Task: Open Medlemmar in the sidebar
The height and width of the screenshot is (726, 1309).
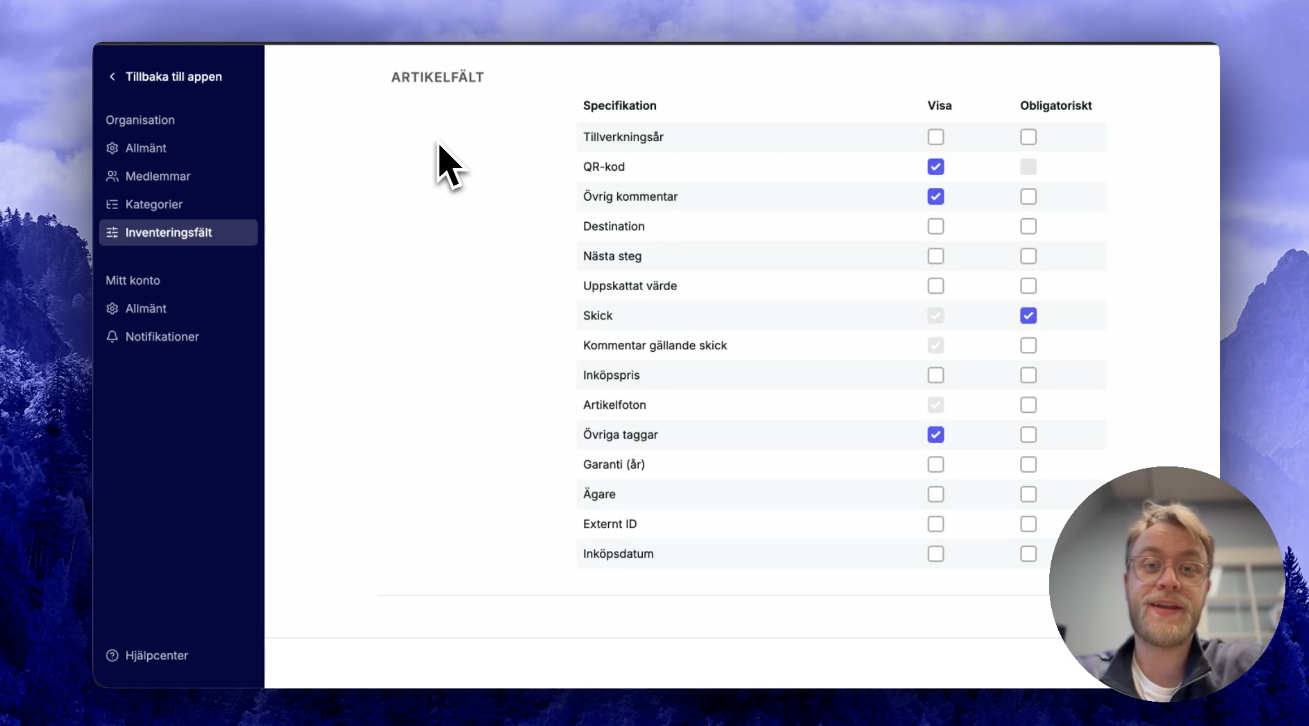Action: point(157,176)
